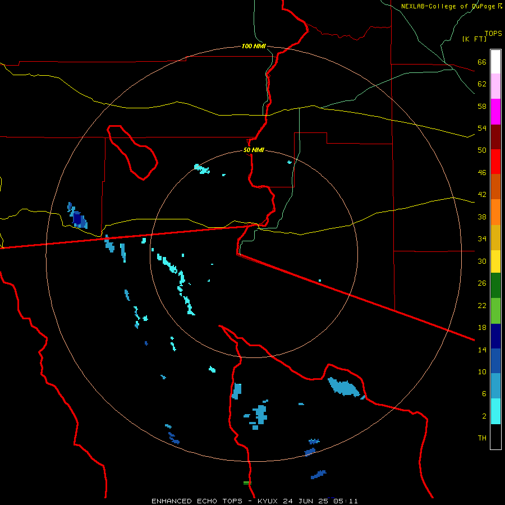Click the legend value '26'
The image size is (505, 505).
[482, 283]
